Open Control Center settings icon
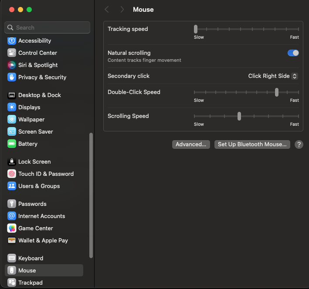 coord(12,53)
